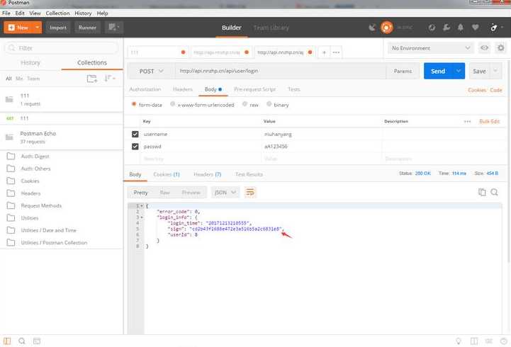The image size is (511, 347).
Task: Open the notifications bell icon
Action: click(461, 28)
